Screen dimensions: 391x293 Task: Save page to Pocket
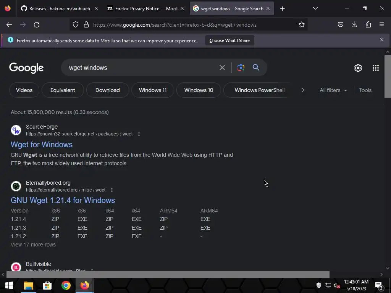[340, 25]
